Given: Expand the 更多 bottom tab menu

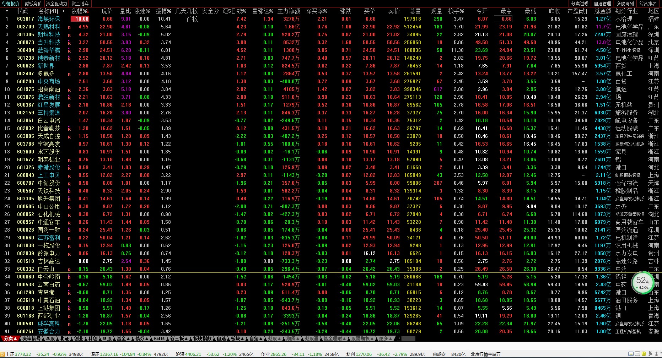Looking at the screenshot, I should pos(385,338).
